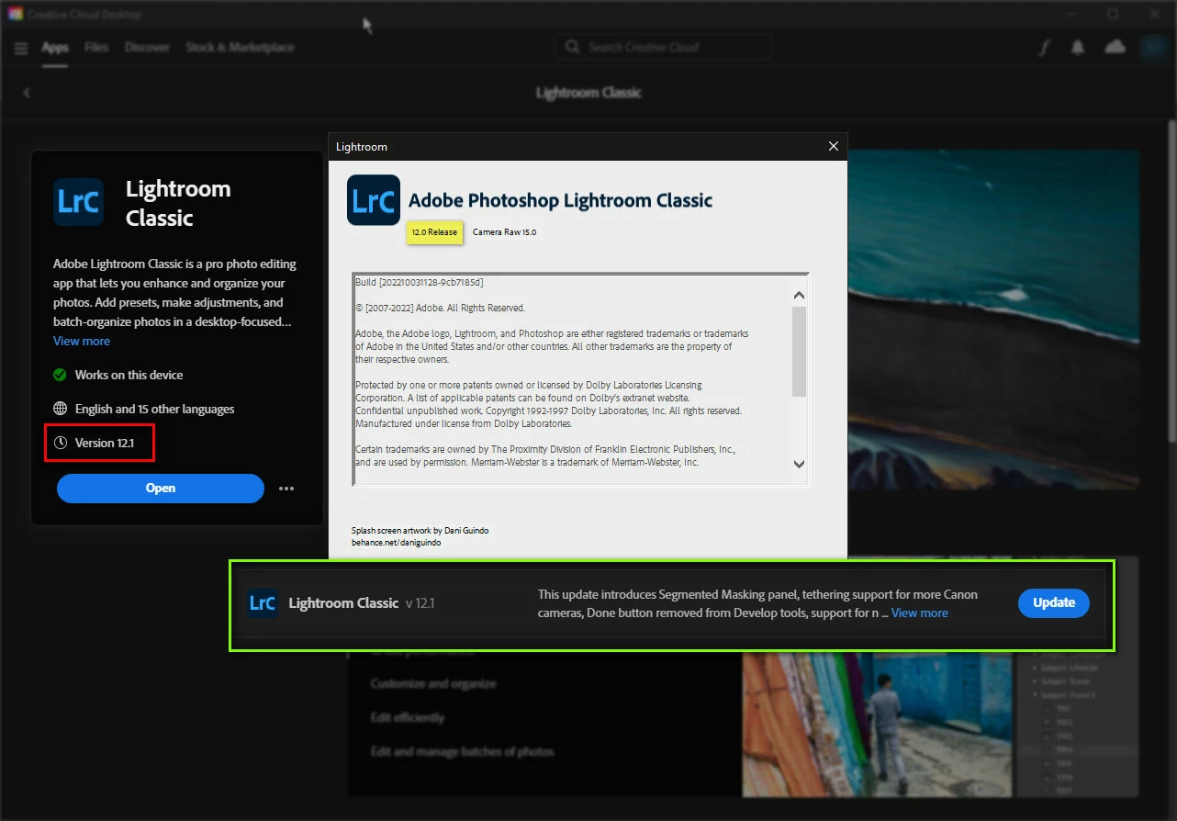The image size is (1177, 821).
Task: Click the 12.0 Release label
Action: [x=434, y=232]
